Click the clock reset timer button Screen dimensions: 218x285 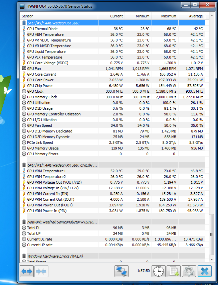pyautogui.click(x=159, y=271)
